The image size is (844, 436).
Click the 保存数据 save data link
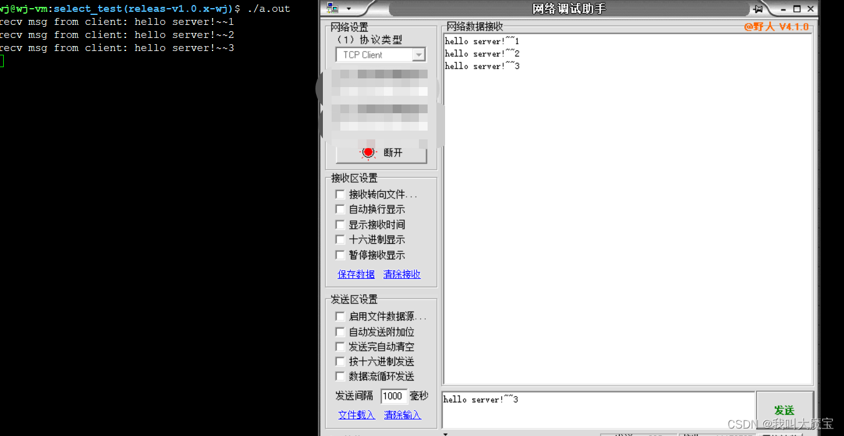pyautogui.click(x=356, y=274)
